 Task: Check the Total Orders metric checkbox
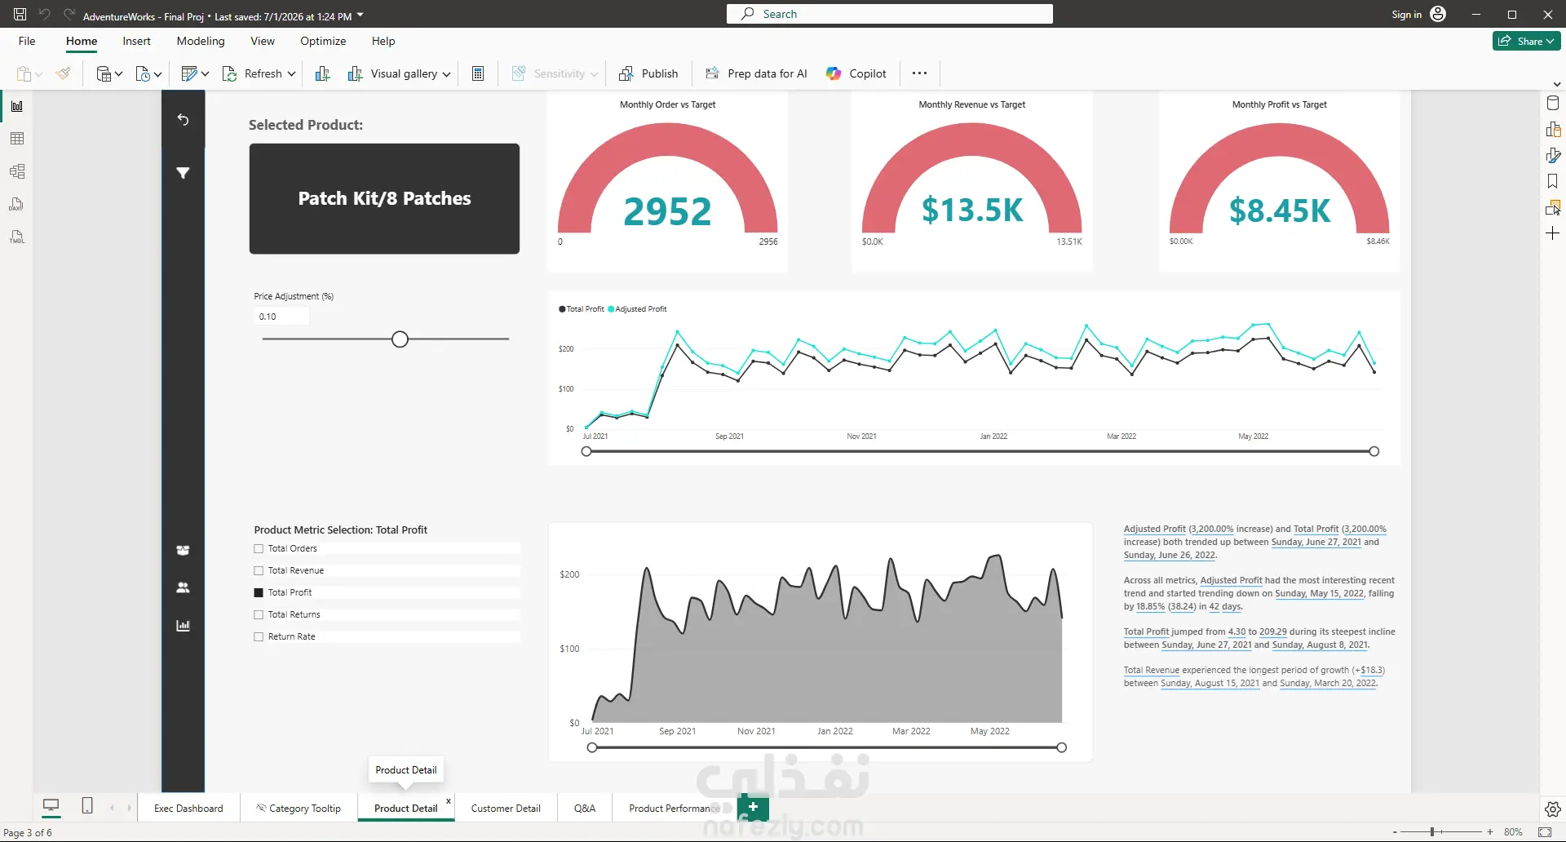259,549
